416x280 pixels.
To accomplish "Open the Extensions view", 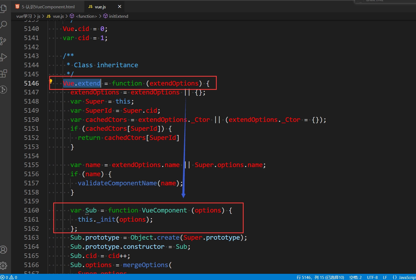I will tap(3, 73).
